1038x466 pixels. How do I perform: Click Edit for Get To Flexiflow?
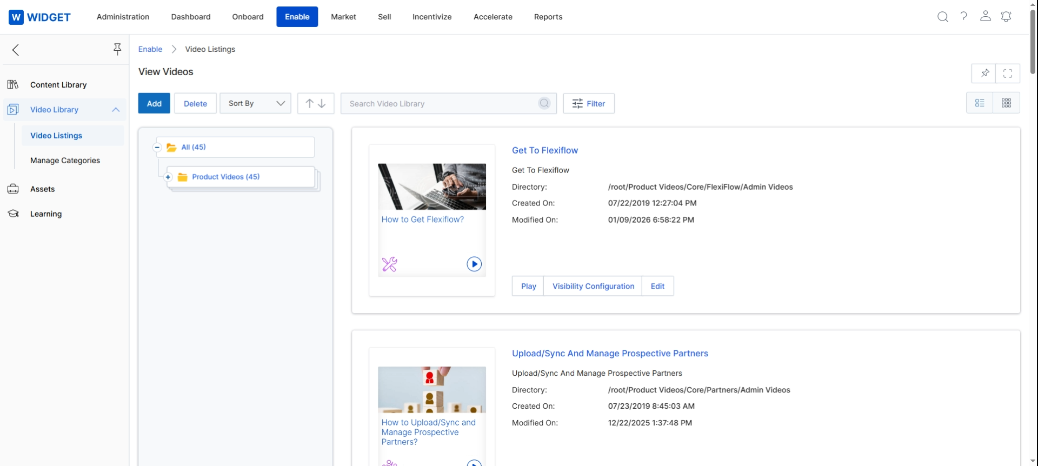click(657, 286)
